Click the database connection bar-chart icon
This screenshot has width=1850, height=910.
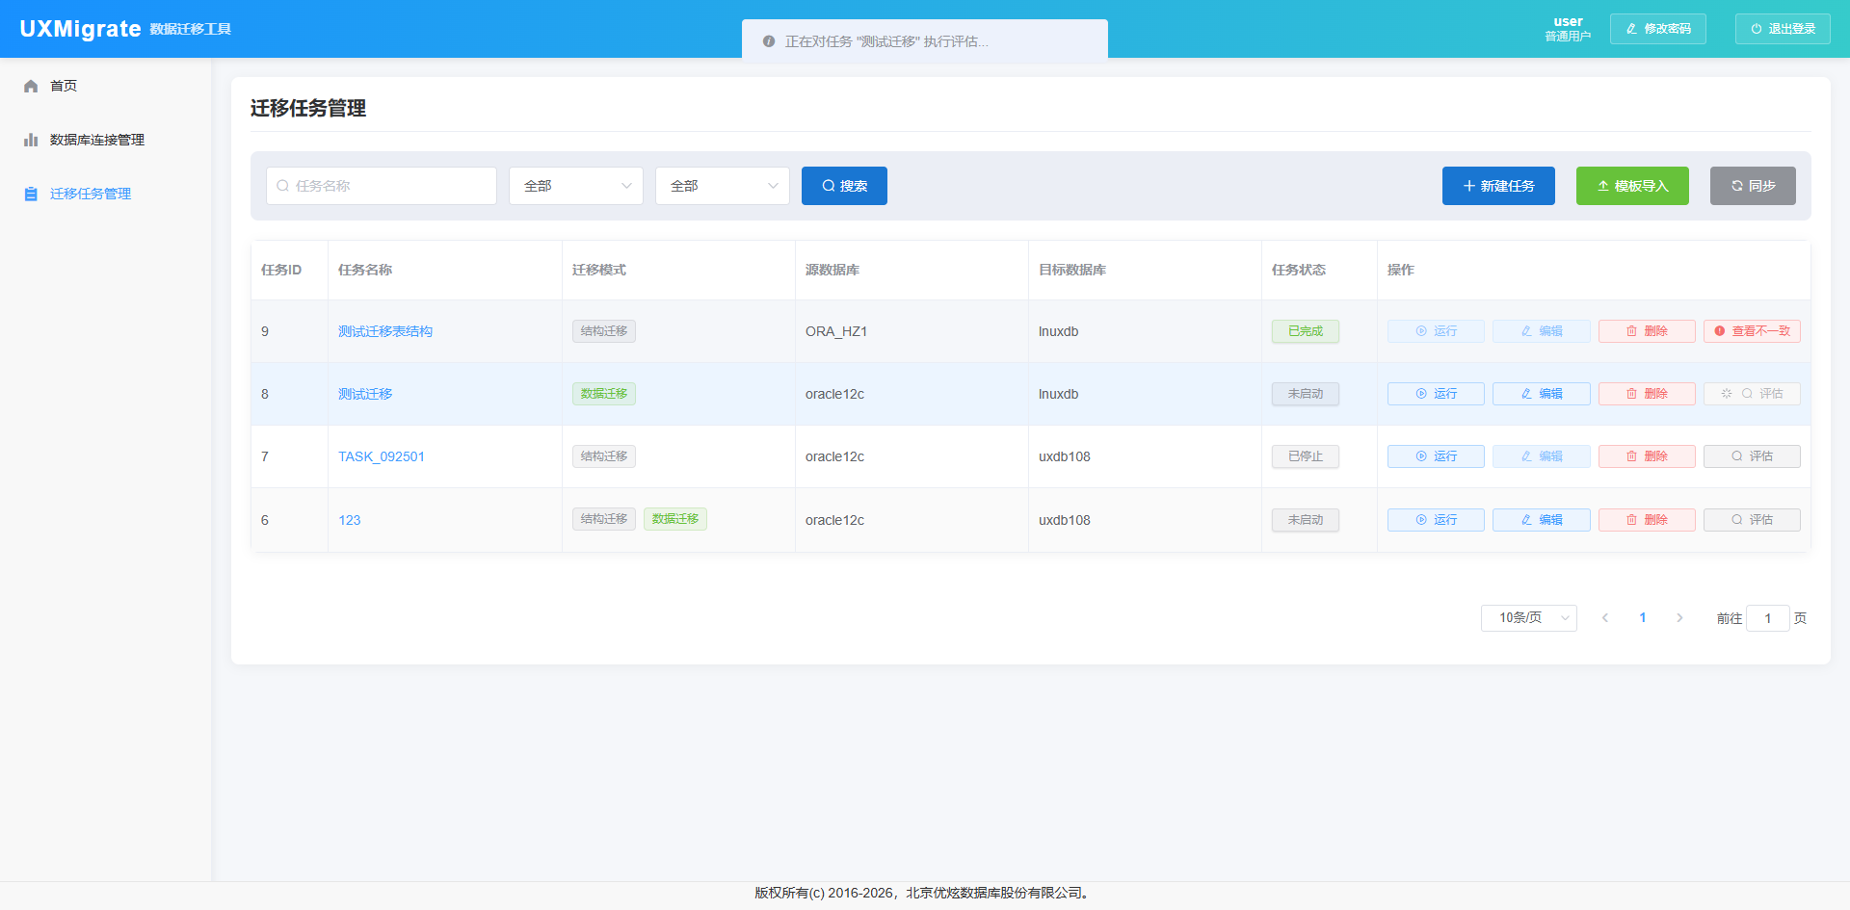[31, 140]
